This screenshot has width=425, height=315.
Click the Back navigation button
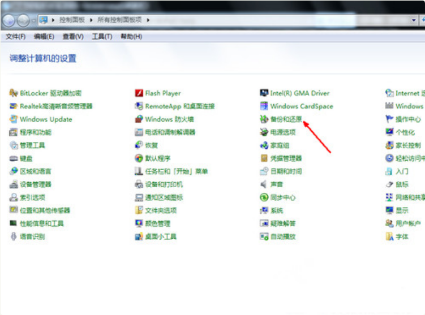point(8,20)
